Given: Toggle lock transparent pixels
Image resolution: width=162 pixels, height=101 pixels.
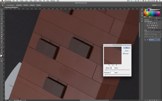Looking at the screenshot, I should (x=147, y=37).
